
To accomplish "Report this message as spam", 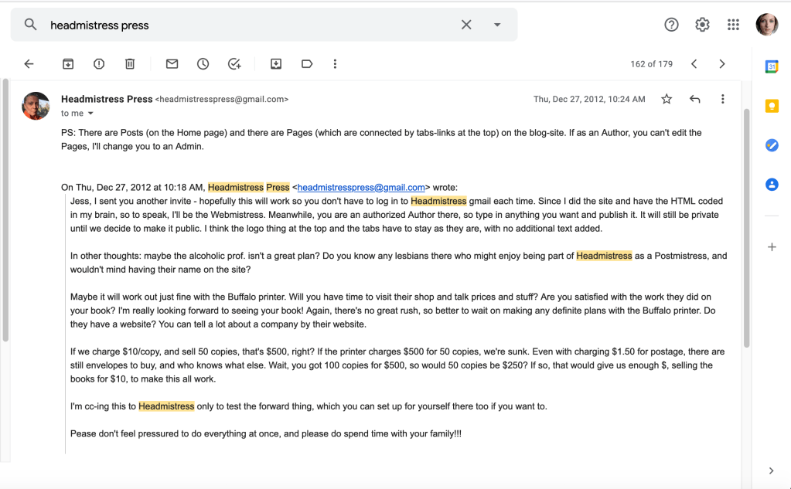I will pyautogui.click(x=99, y=64).
